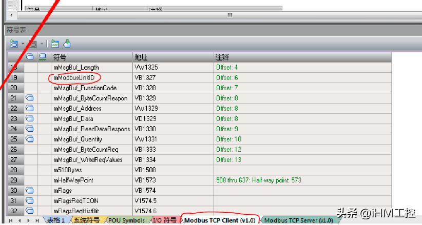Click the overlap icon in row 21
The height and width of the screenshot is (225, 422).
click(x=30, y=98)
